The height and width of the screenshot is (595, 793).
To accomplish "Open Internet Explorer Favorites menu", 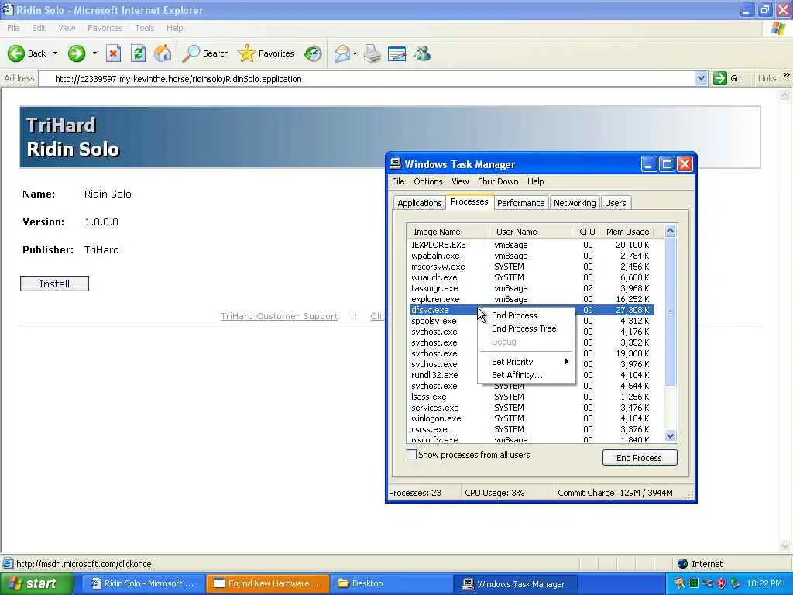I will (105, 28).
